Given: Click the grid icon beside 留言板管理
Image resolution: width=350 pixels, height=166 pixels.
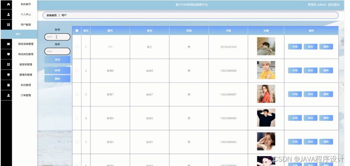Looking at the screenshot, I should coord(8,64).
